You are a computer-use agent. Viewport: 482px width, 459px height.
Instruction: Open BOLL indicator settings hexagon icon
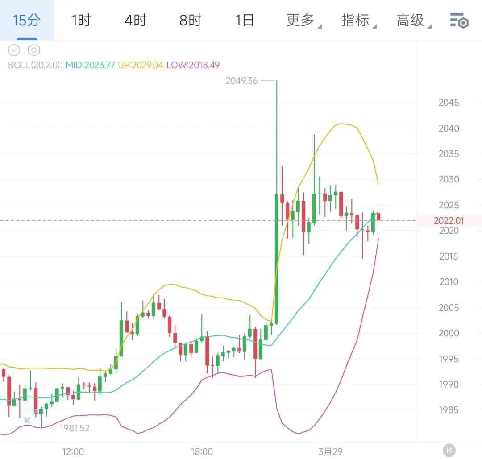point(34,50)
